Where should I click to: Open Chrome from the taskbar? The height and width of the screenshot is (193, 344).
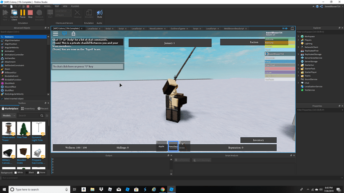tap(163, 190)
